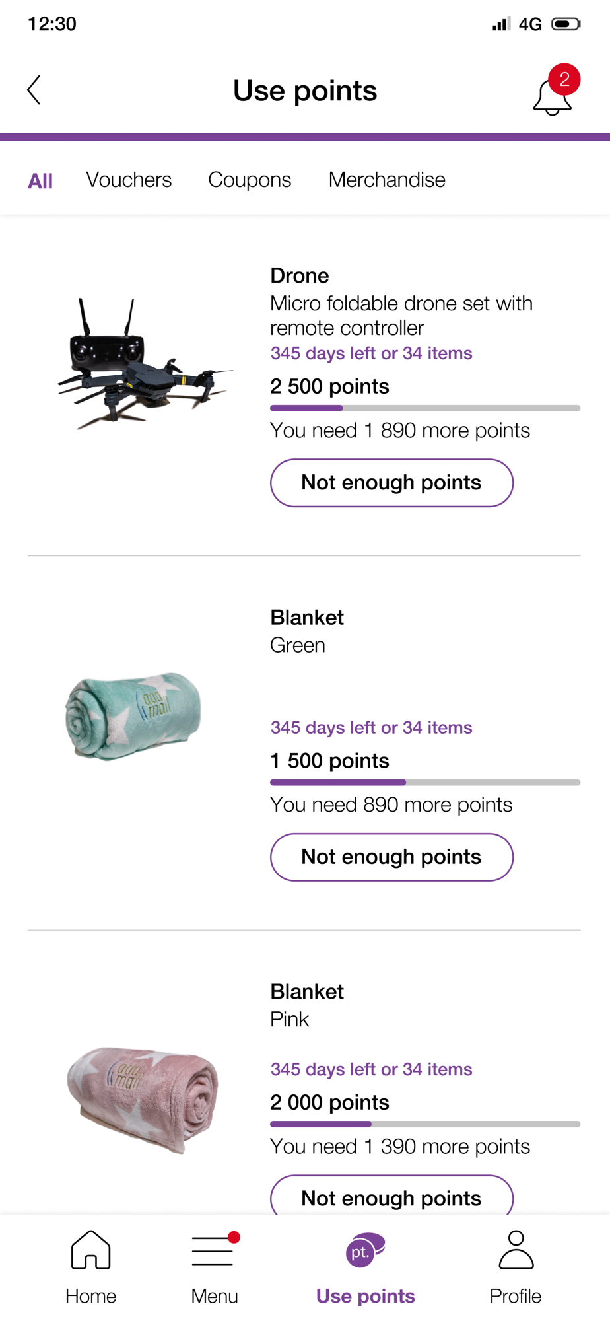Show the Merchandise tab
The width and height of the screenshot is (610, 1321).
(387, 180)
